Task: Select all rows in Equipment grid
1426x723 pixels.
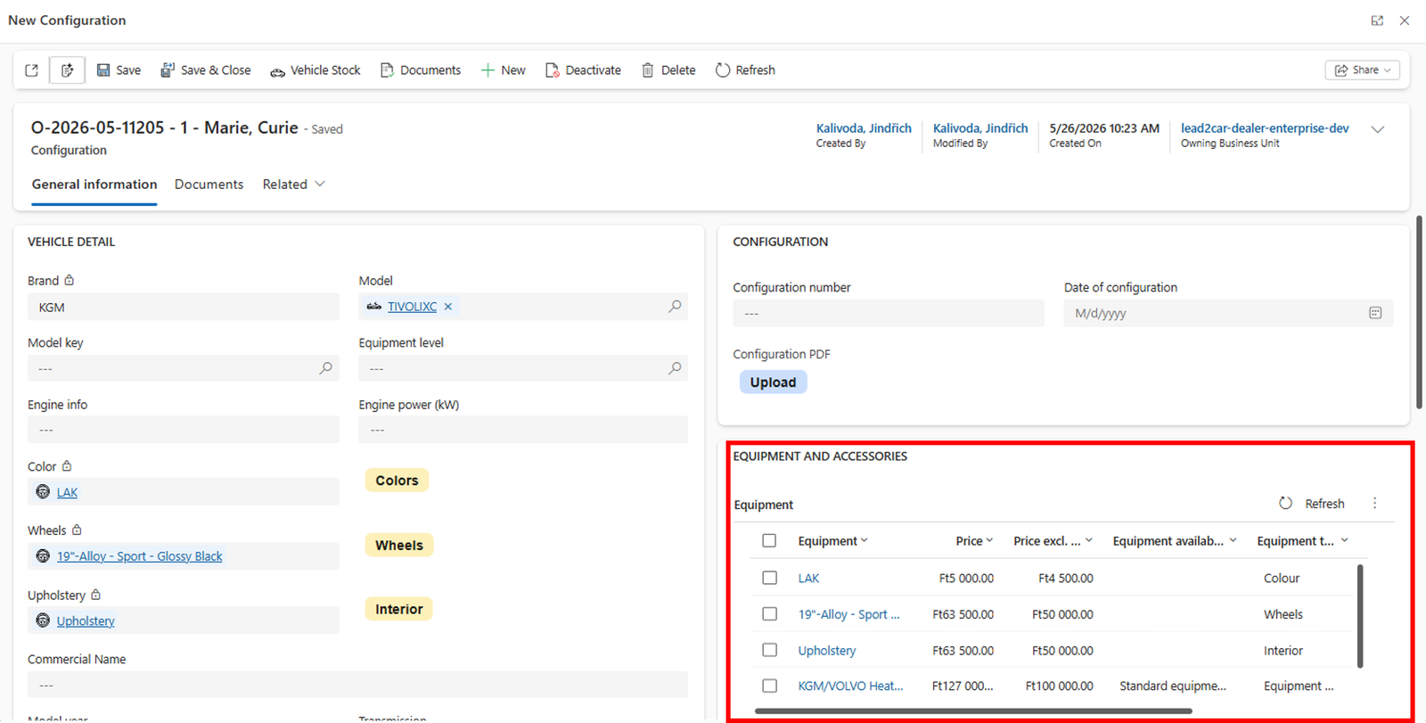Action: [769, 540]
